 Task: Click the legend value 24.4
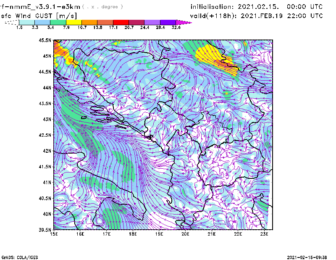point(144,27)
